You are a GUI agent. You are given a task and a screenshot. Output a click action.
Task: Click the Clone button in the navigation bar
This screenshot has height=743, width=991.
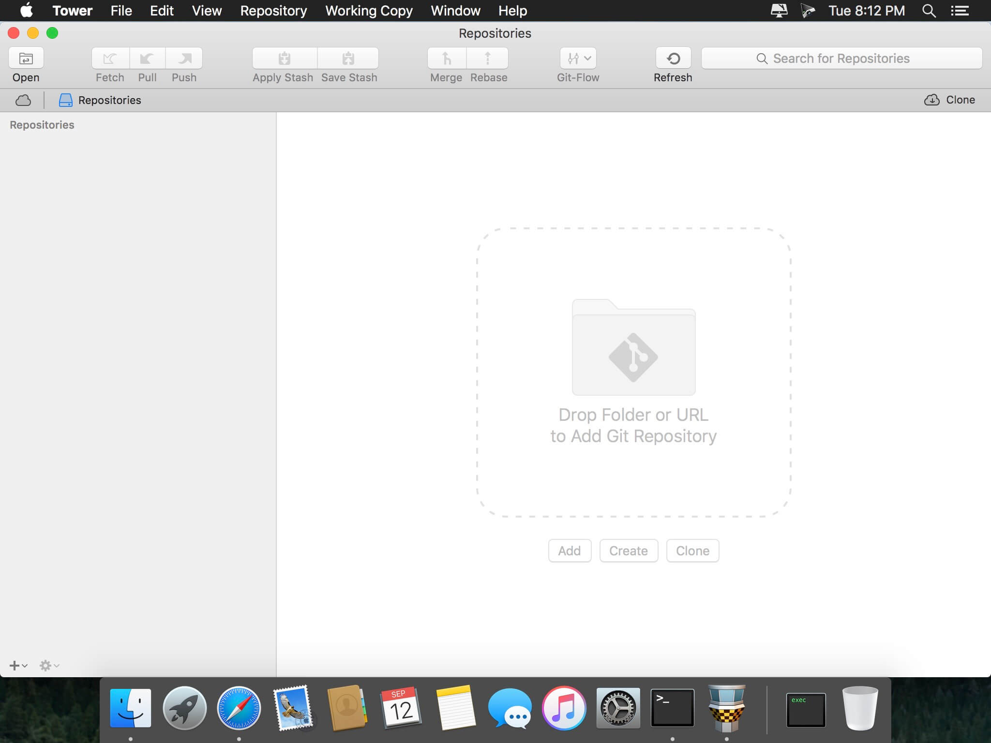(x=949, y=100)
